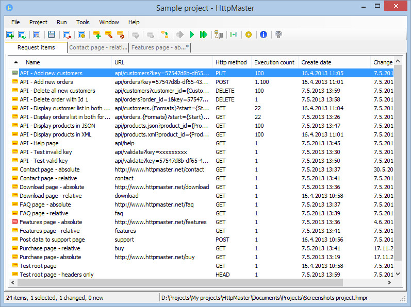The height and width of the screenshot is (307, 411).
Task: Toggle the sort arrow in first column header
Action: [x=16, y=62]
